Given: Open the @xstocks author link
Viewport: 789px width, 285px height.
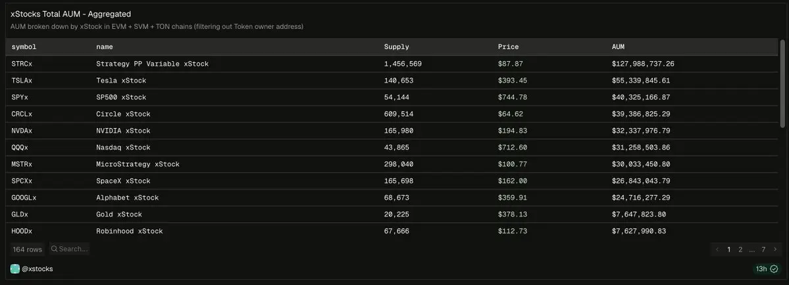Looking at the screenshot, I should tap(38, 269).
